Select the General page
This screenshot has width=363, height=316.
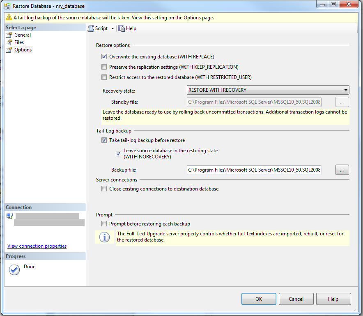(x=23, y=35)
